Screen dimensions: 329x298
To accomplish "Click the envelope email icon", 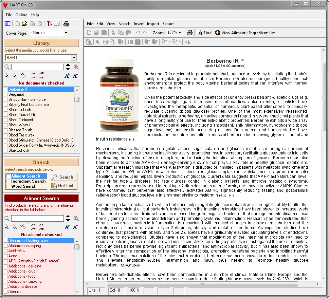I will tap(57, 24).
